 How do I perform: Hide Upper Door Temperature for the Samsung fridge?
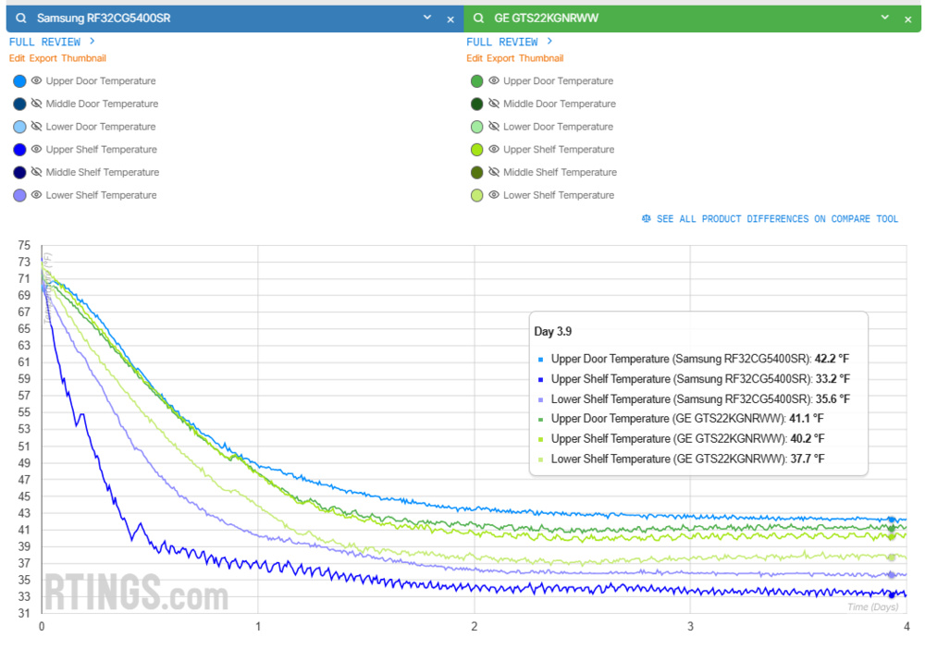tap(36, 80)
